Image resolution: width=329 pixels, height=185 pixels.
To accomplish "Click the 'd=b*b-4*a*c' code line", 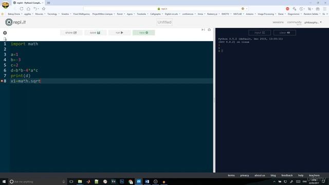I will (x=24, y=70).
